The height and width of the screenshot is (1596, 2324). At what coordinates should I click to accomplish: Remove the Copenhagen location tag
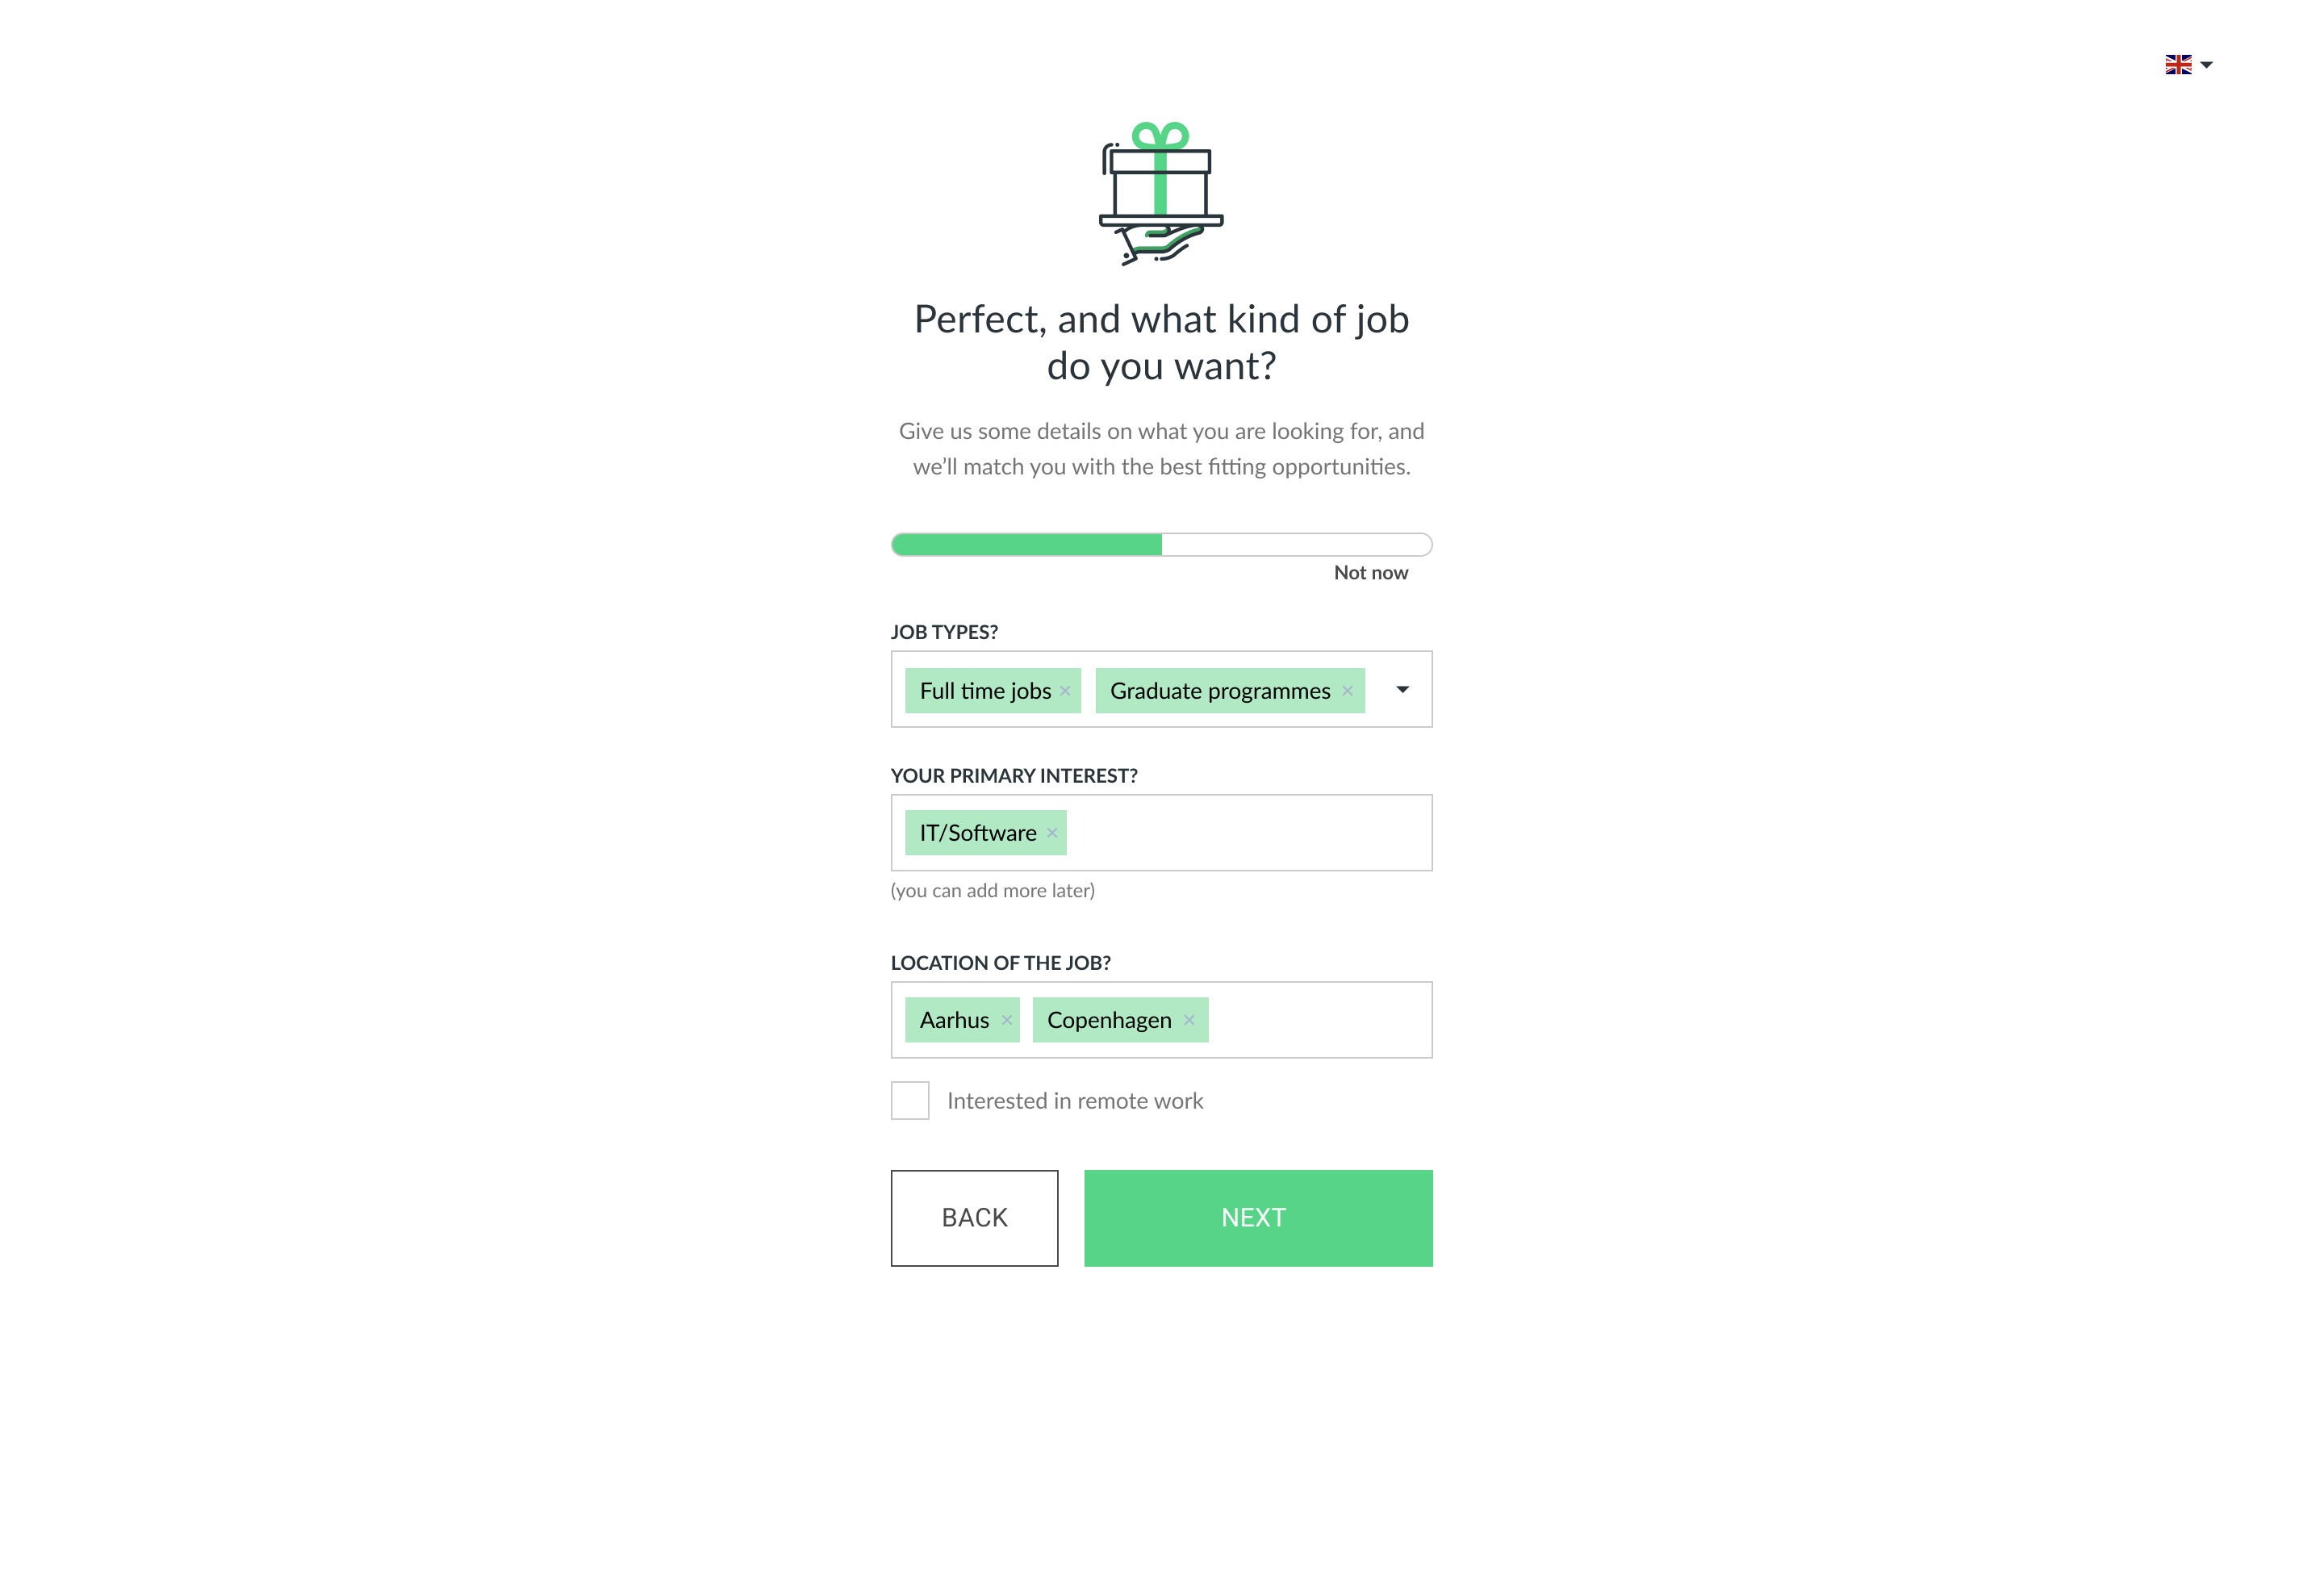(1189, 1020)
